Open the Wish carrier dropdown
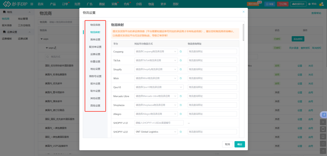 point(156,78)
